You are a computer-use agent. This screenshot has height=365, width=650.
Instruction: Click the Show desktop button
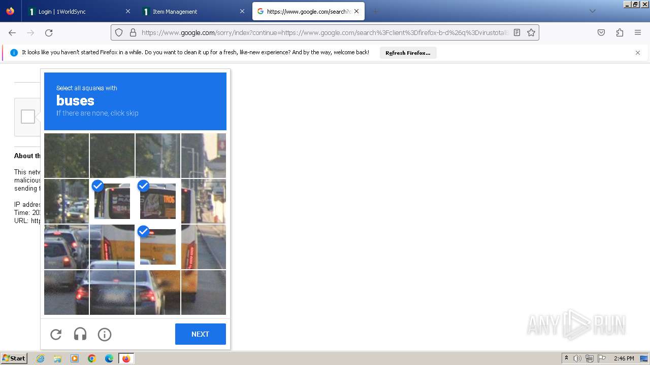[x=644, y=358]
